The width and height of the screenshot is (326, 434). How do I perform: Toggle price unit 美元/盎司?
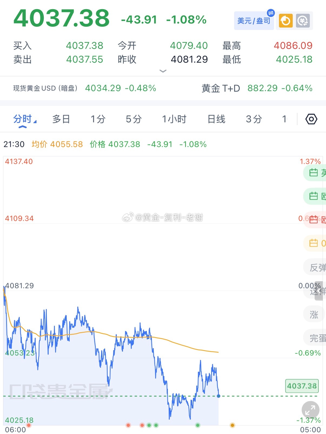click(254, 21)
